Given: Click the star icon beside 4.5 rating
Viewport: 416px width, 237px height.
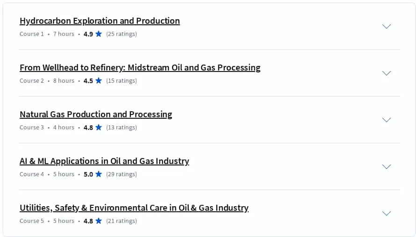Looking at the screenshot, I should coord(99,80).
